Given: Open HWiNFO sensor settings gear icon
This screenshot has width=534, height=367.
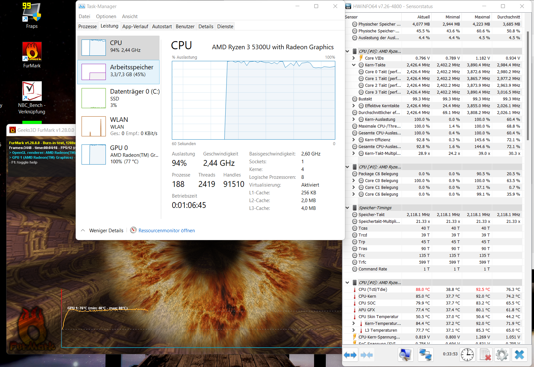Looking at the screenshot, I should pyautogui.click(x=502, y=355).
